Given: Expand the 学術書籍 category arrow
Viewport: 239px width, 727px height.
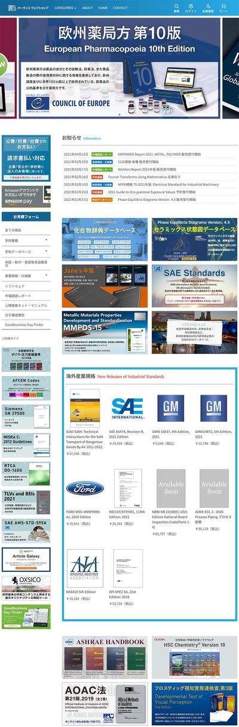Looking at the screenshot, I should 46,241.
